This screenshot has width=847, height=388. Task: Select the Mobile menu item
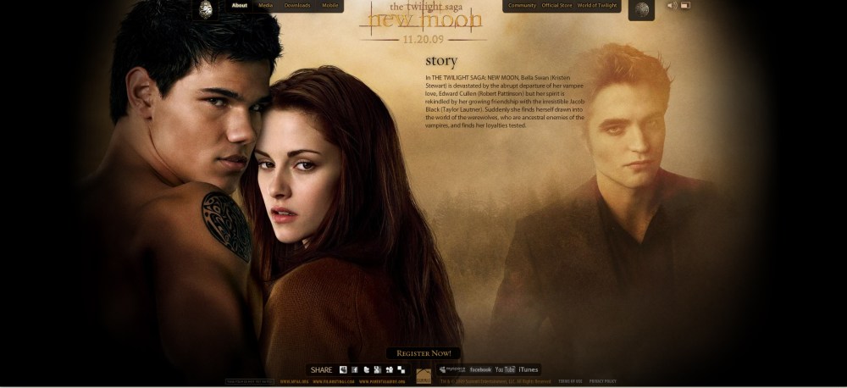(329, 6)
